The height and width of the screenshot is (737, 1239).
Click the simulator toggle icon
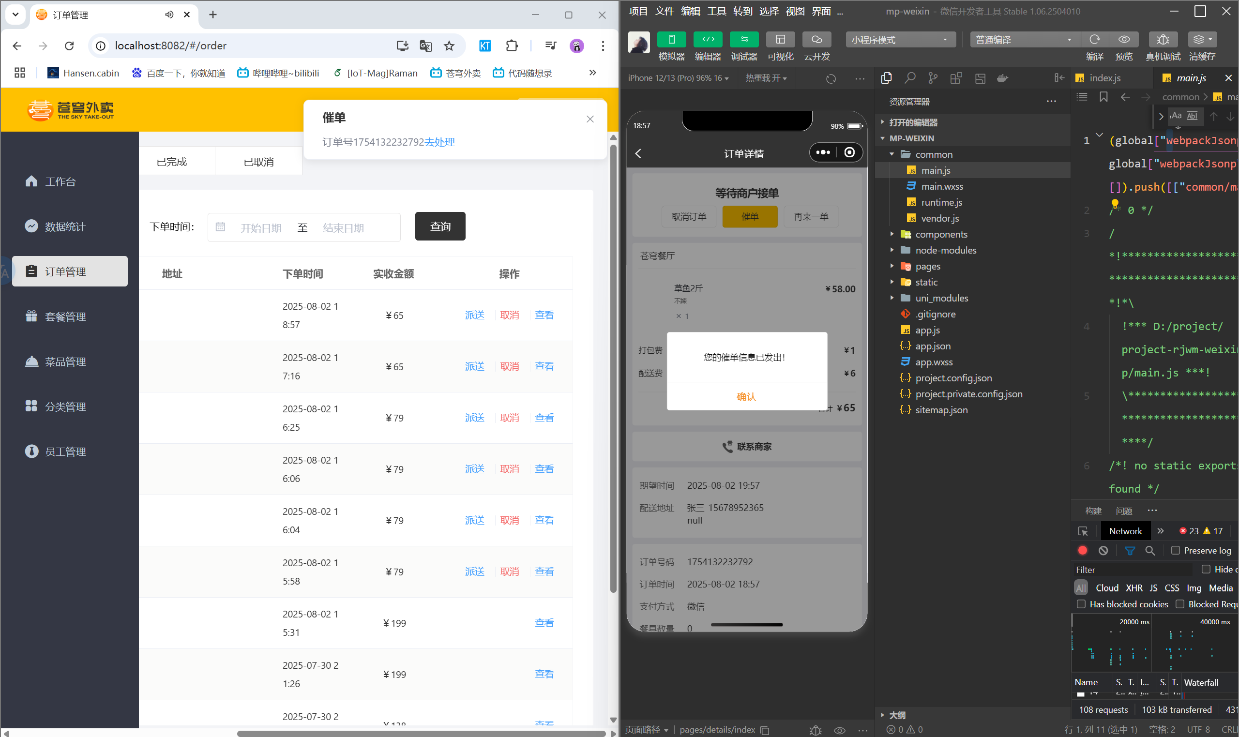tap(671, 39)
